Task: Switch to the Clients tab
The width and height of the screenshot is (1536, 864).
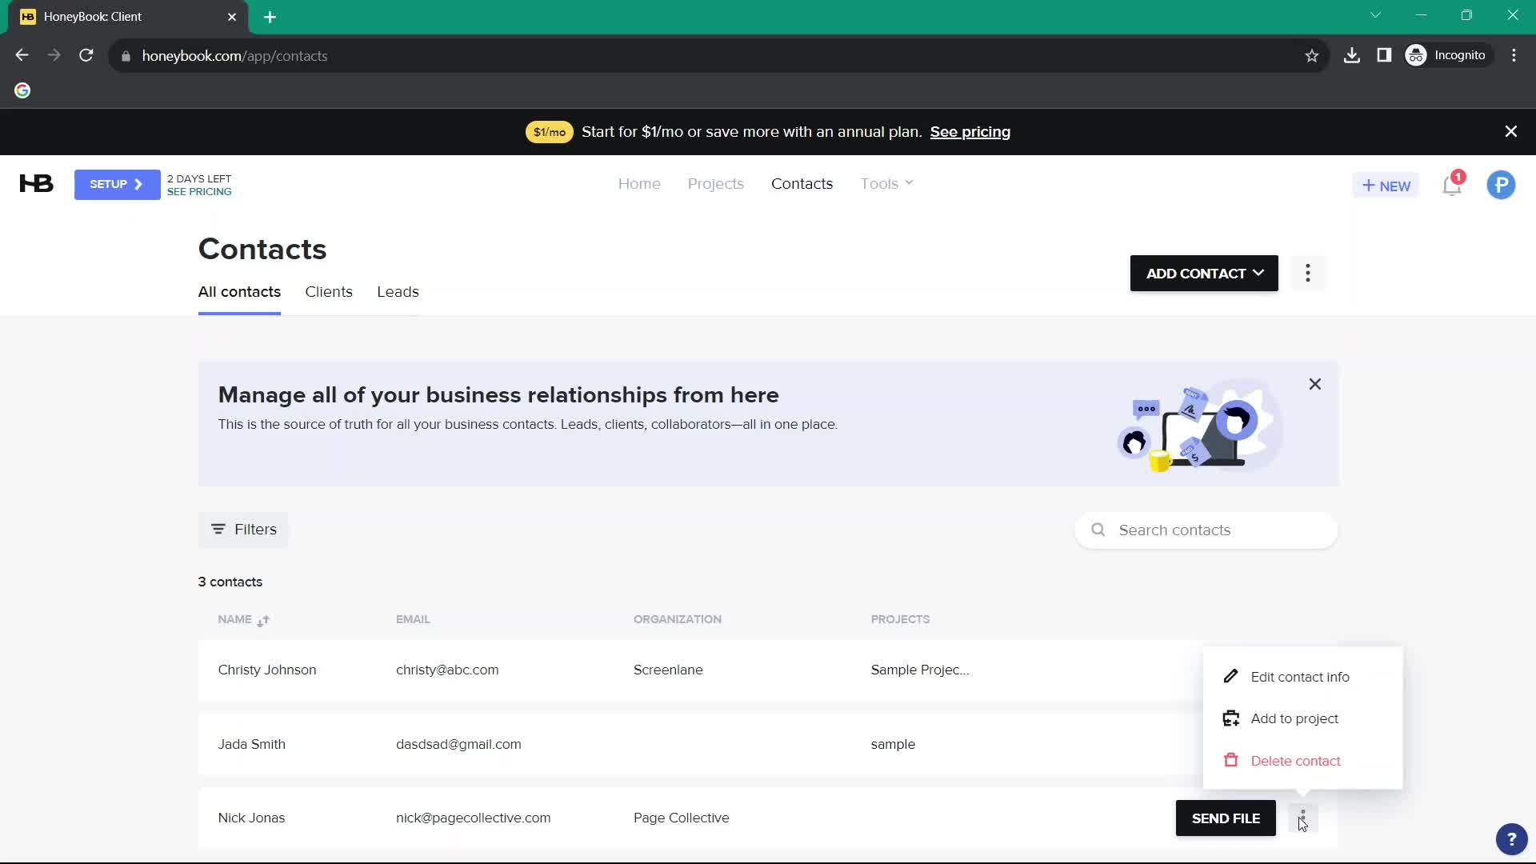Action: click(328, 291)
